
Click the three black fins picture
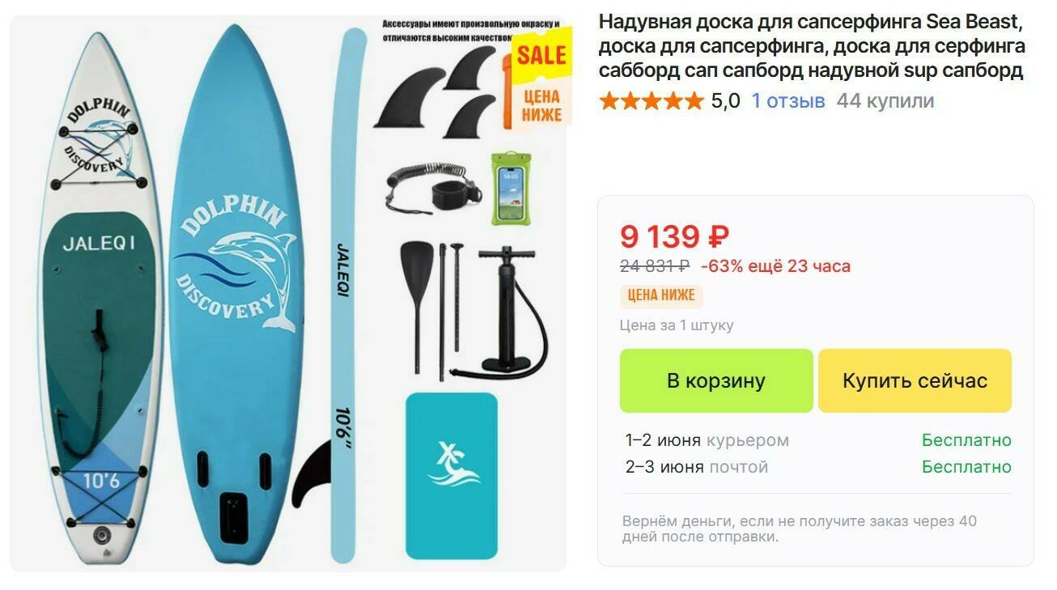(437, 91)
